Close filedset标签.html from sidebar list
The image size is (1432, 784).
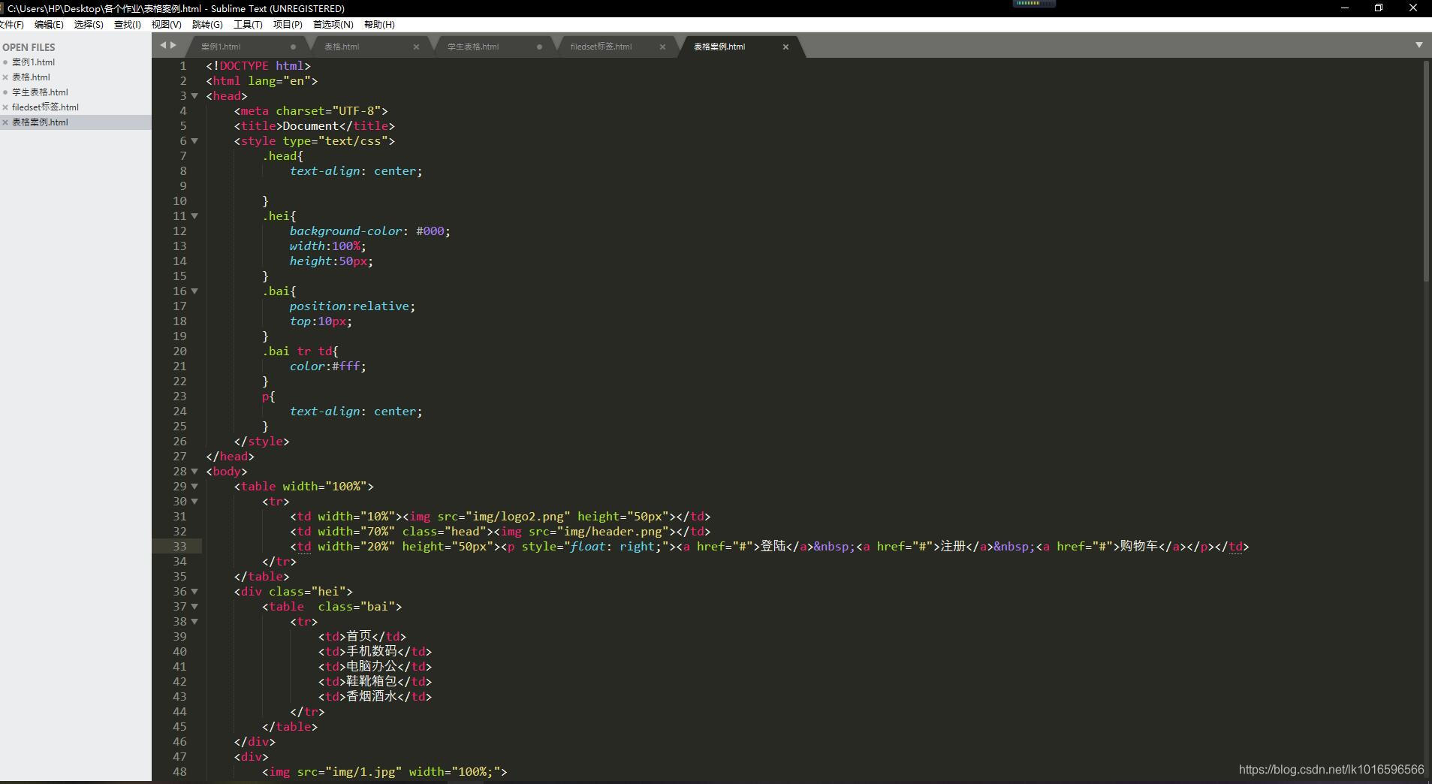(5, 107)
